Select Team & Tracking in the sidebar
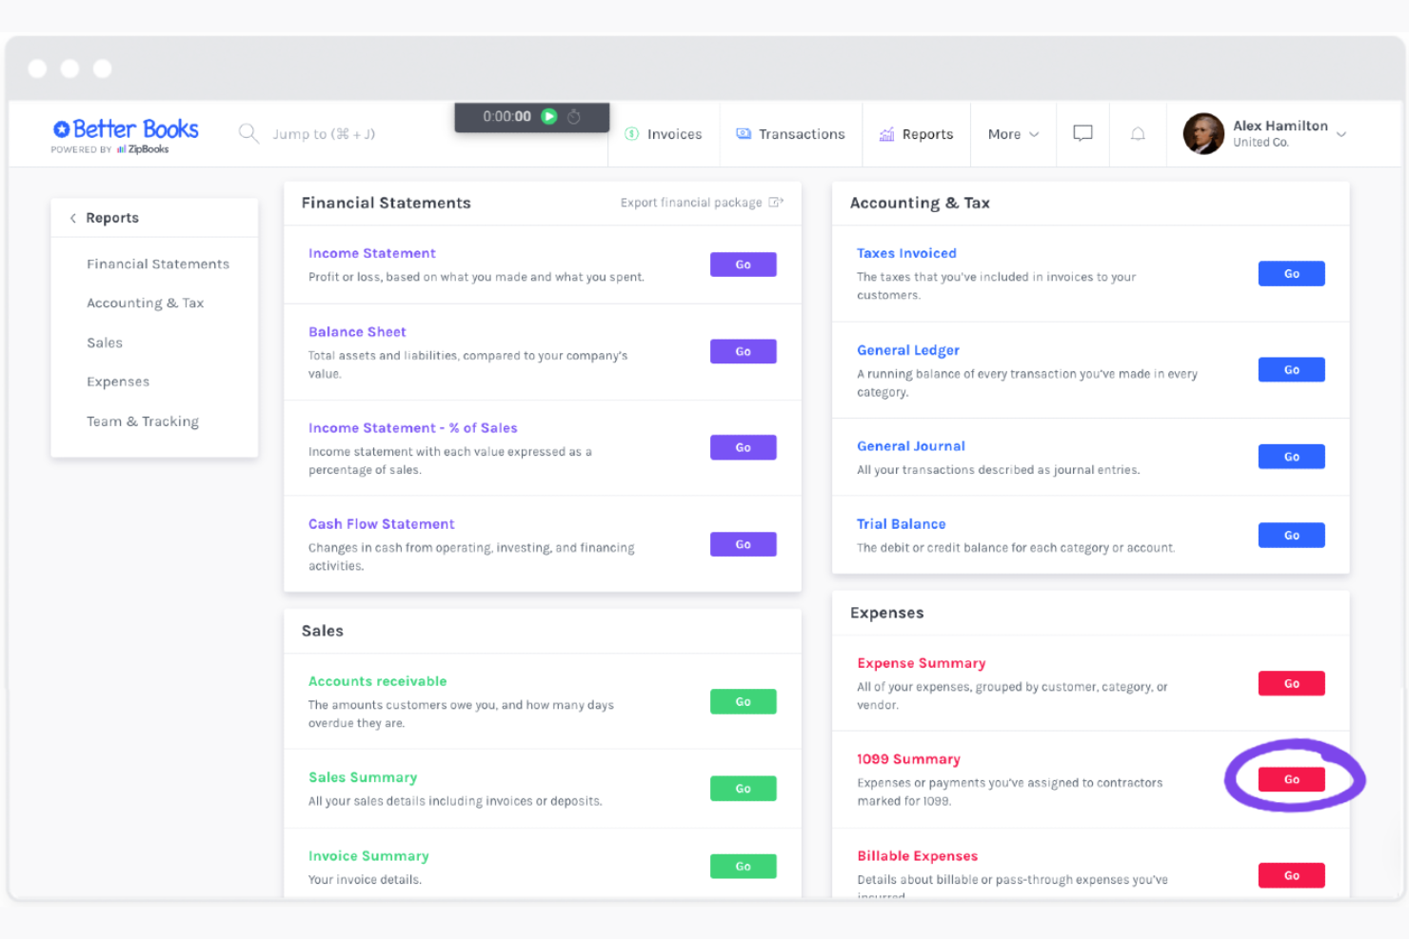Image resolution: width=1409 pixels, height=939 pixels. coord(143,421)
